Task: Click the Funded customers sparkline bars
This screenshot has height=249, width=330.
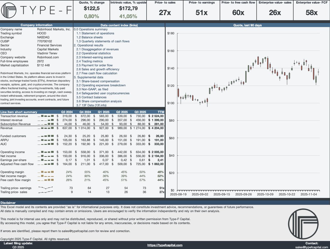Action: pos(45,136)
